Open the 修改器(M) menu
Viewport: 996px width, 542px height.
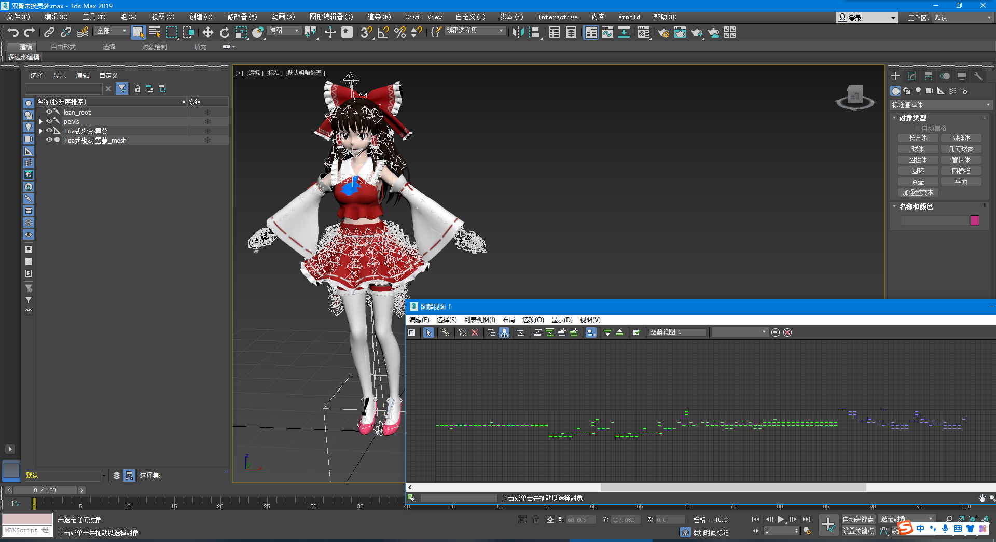pos(242,17)
